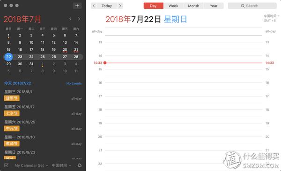This screenshot has height=171, width=281.
Task: Toggle the reminders checkmark icon
Action: [x=6, y=165]
